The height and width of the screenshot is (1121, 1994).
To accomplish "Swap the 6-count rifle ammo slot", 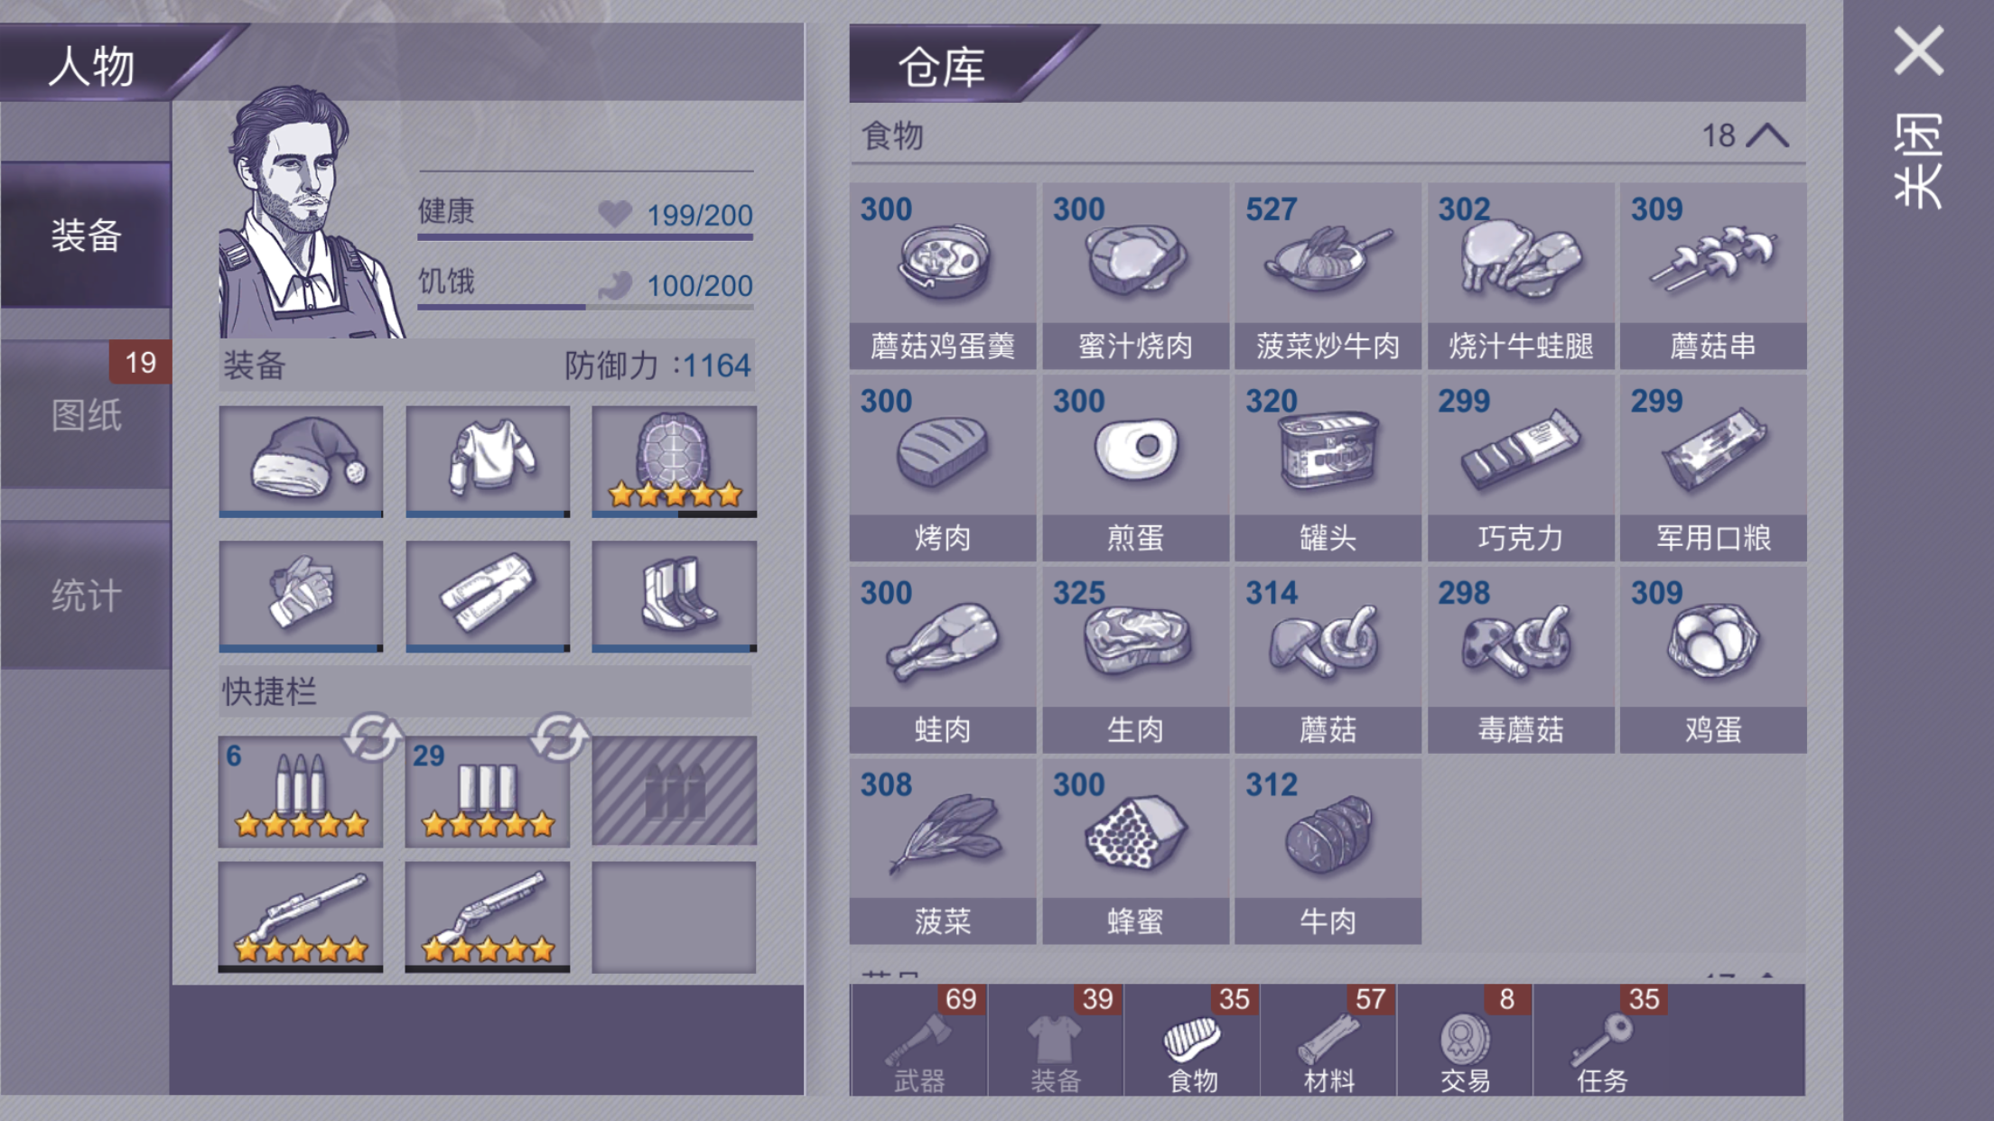I will click(372, 737).
